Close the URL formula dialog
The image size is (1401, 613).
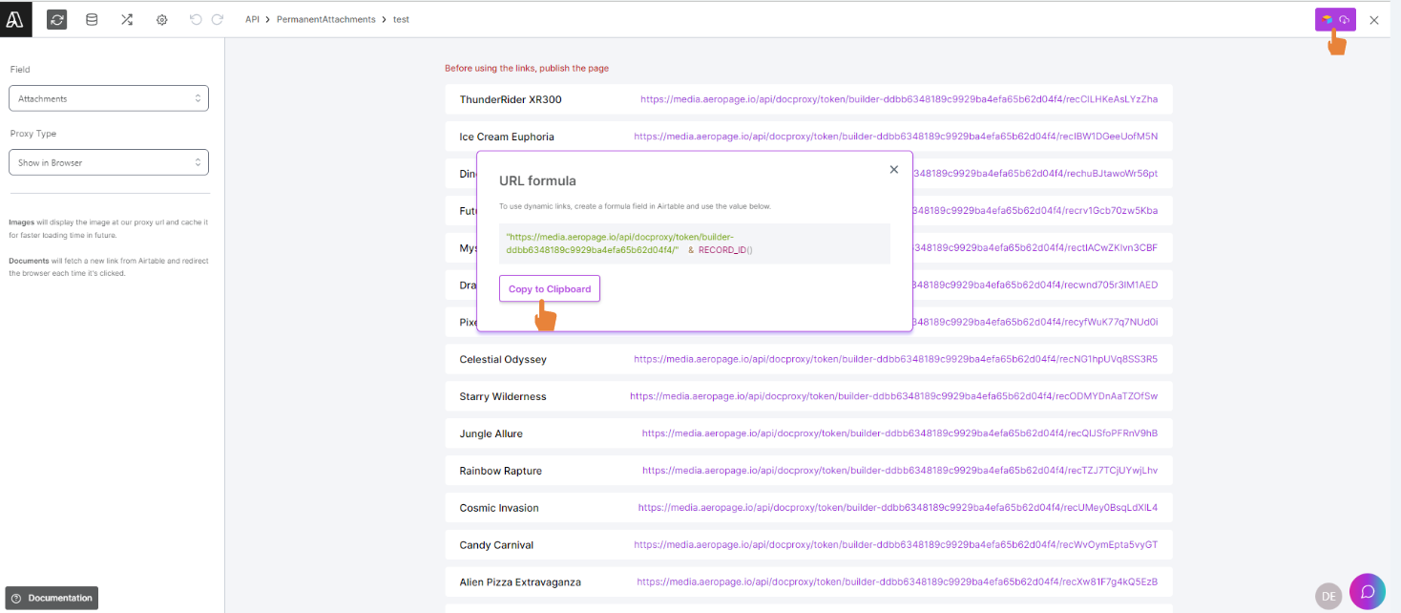[x=894, y=169]
